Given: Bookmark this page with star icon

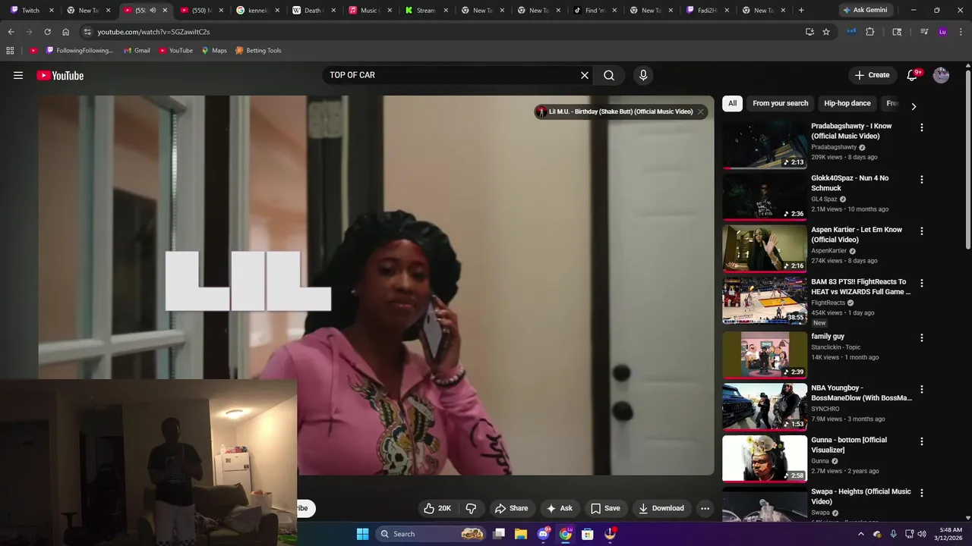Looking at the screenshot, I should pos(826,32).
